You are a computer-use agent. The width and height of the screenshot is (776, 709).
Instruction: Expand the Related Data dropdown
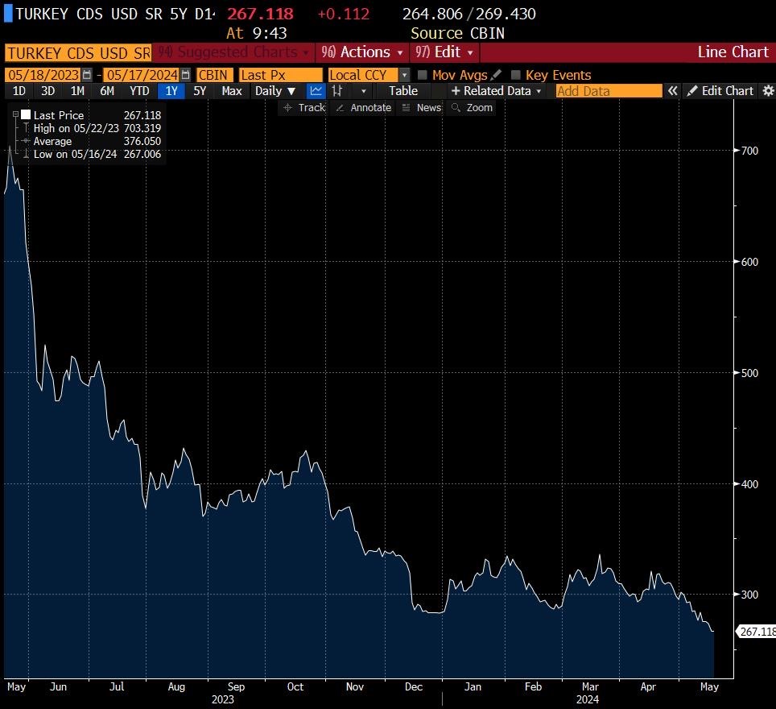pyautogui.click(x=497, y=91)
